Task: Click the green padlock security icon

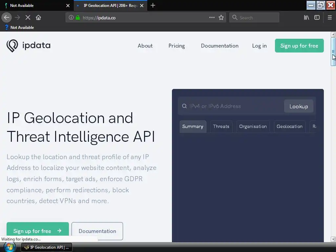Action: coord(78,18)
